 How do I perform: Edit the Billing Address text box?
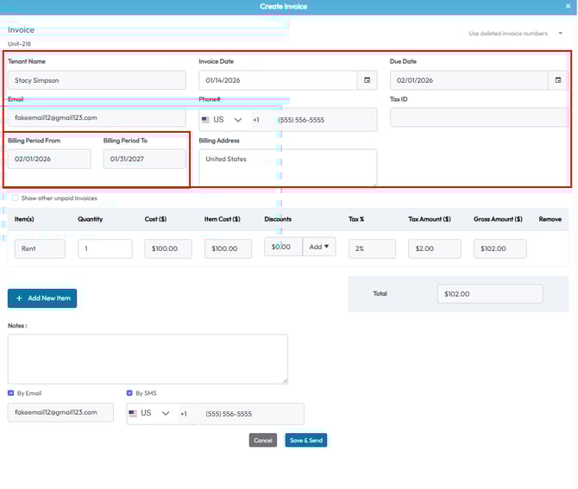point(287,167)
